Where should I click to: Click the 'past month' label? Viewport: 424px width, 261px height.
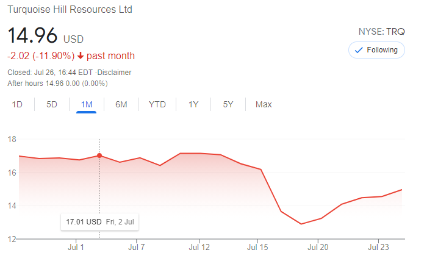[110, 56]
